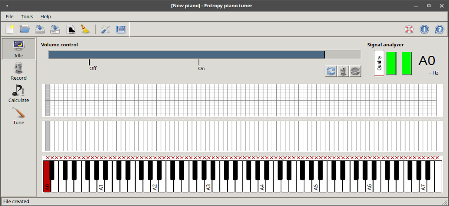449x206 pixels.
Task: Click the Off marker under the volume bar
Action: click(x=93, y=68)
